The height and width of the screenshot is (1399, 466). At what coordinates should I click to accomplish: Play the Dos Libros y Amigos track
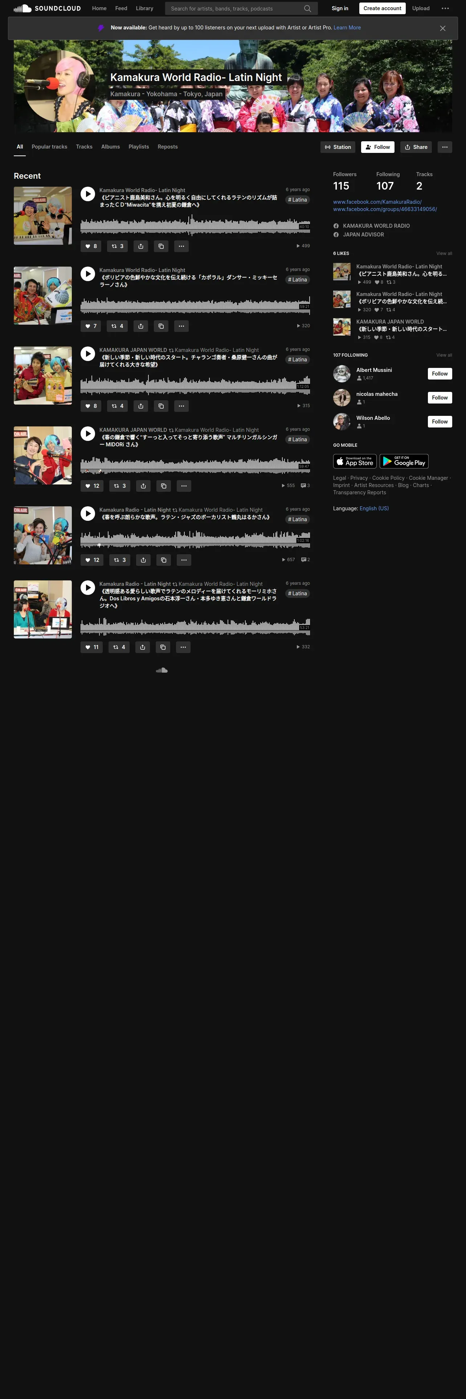pyautogui.click(x=88, y=588)
